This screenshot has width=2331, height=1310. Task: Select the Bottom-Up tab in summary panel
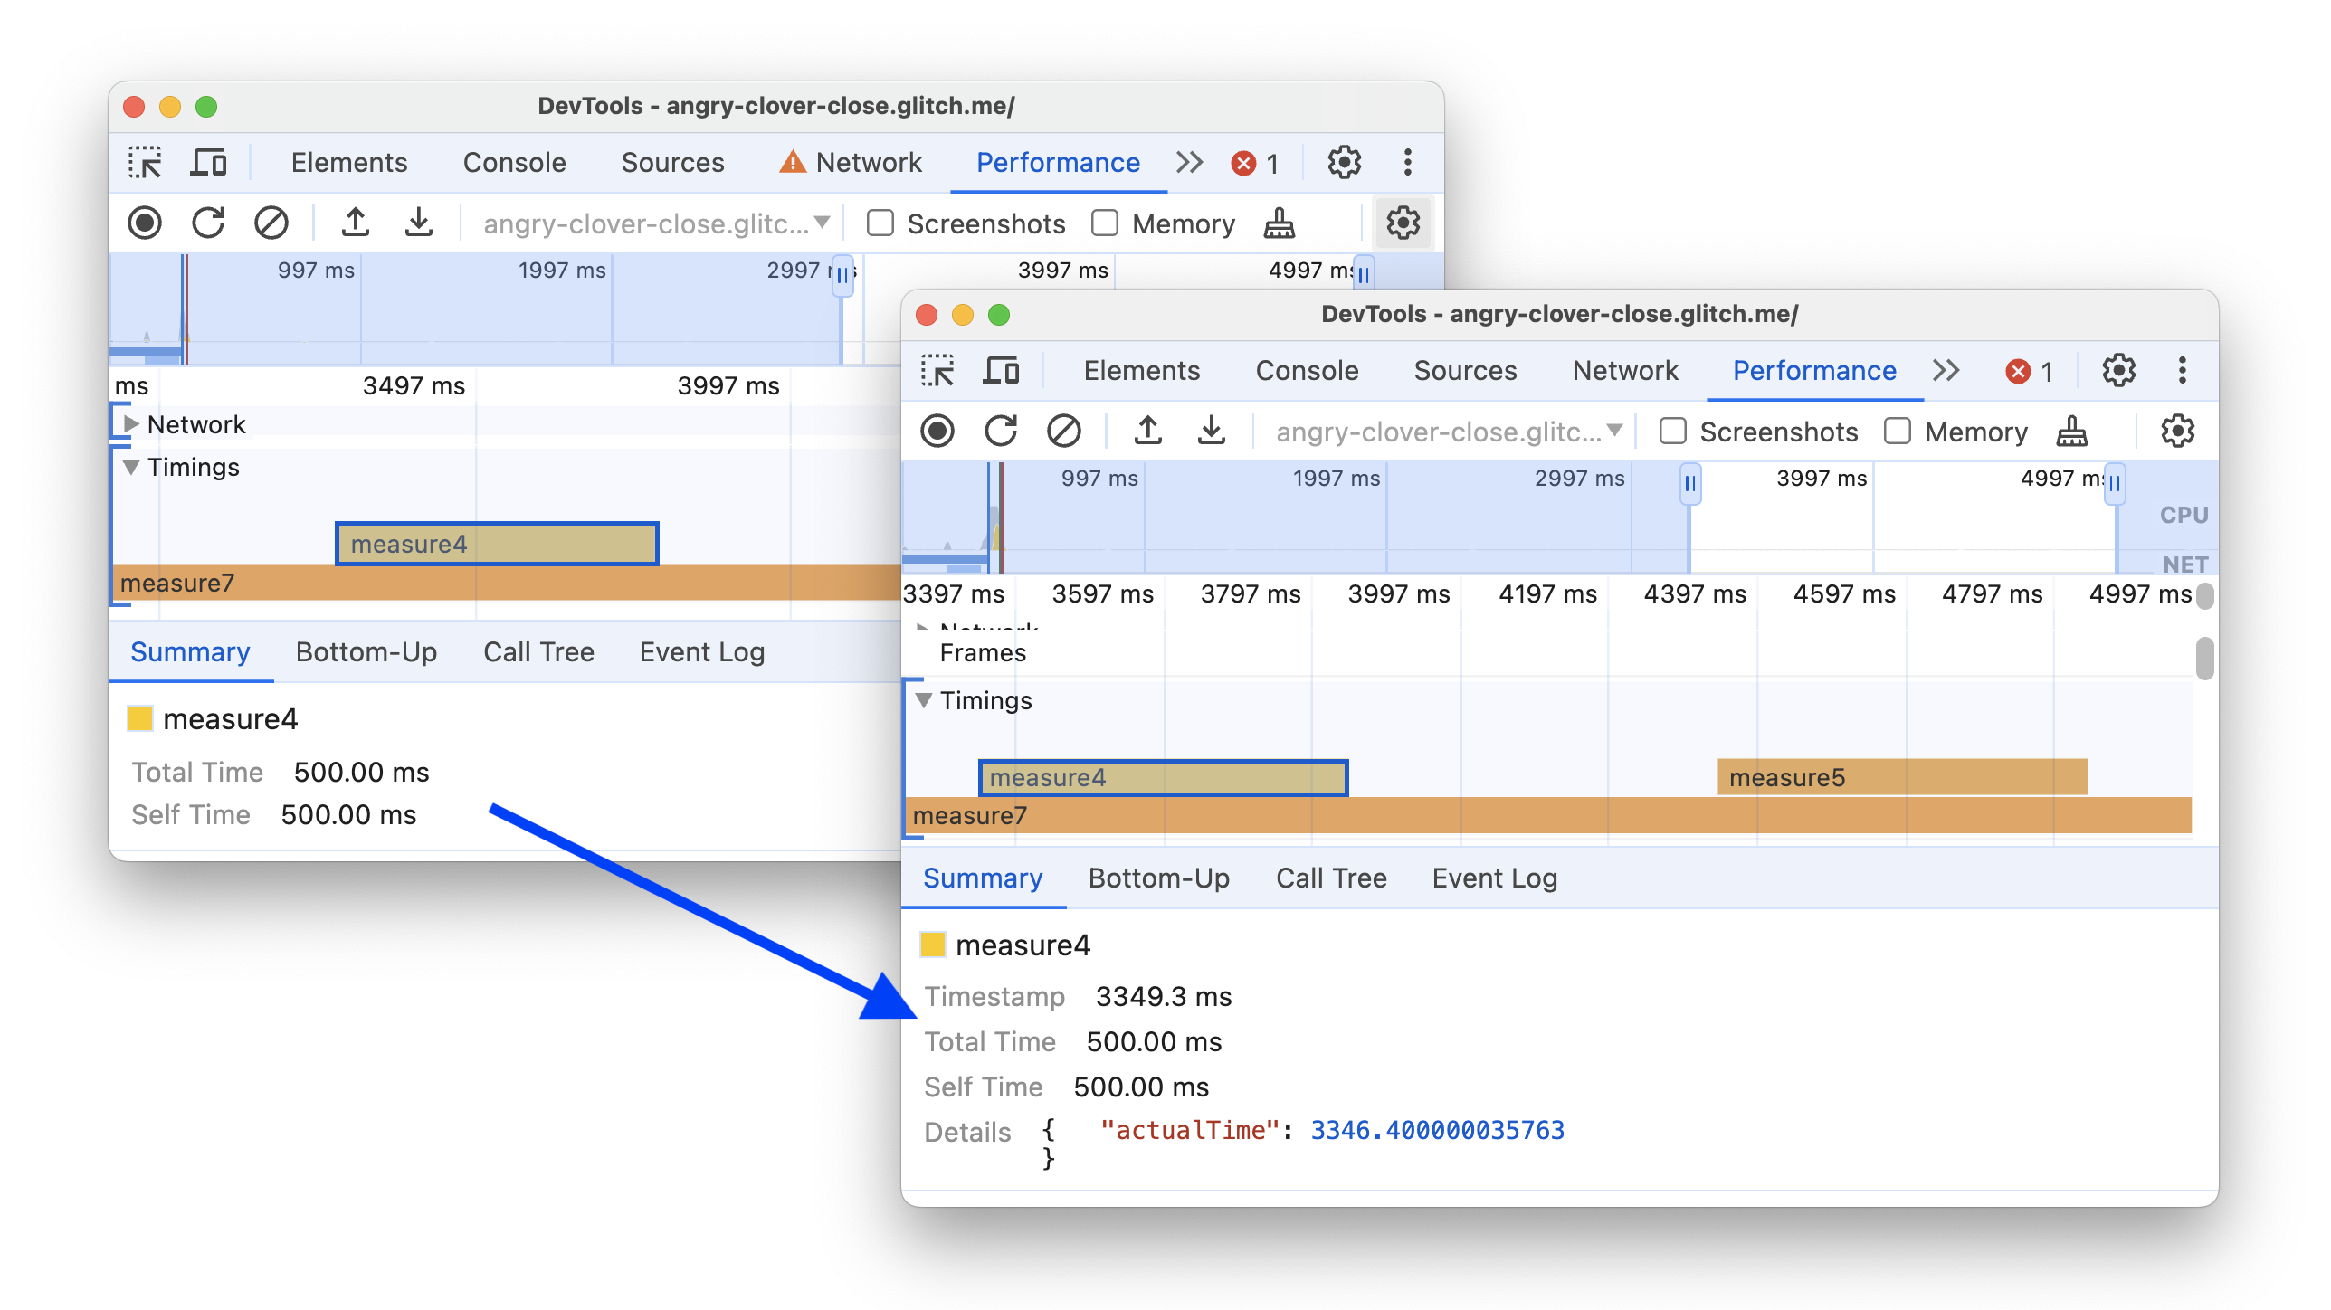pos(1159,878)
